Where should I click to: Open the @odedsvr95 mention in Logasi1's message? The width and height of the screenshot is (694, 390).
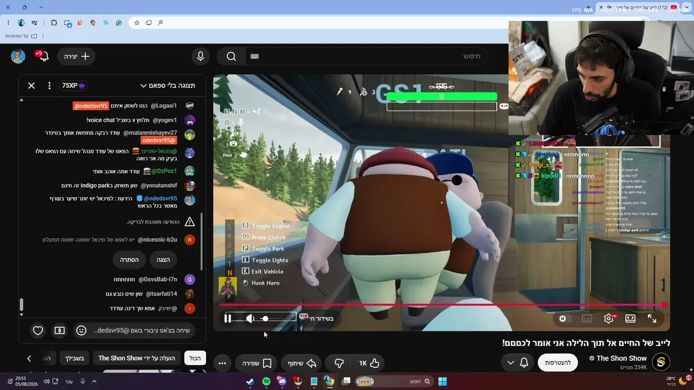pos(91,106)
